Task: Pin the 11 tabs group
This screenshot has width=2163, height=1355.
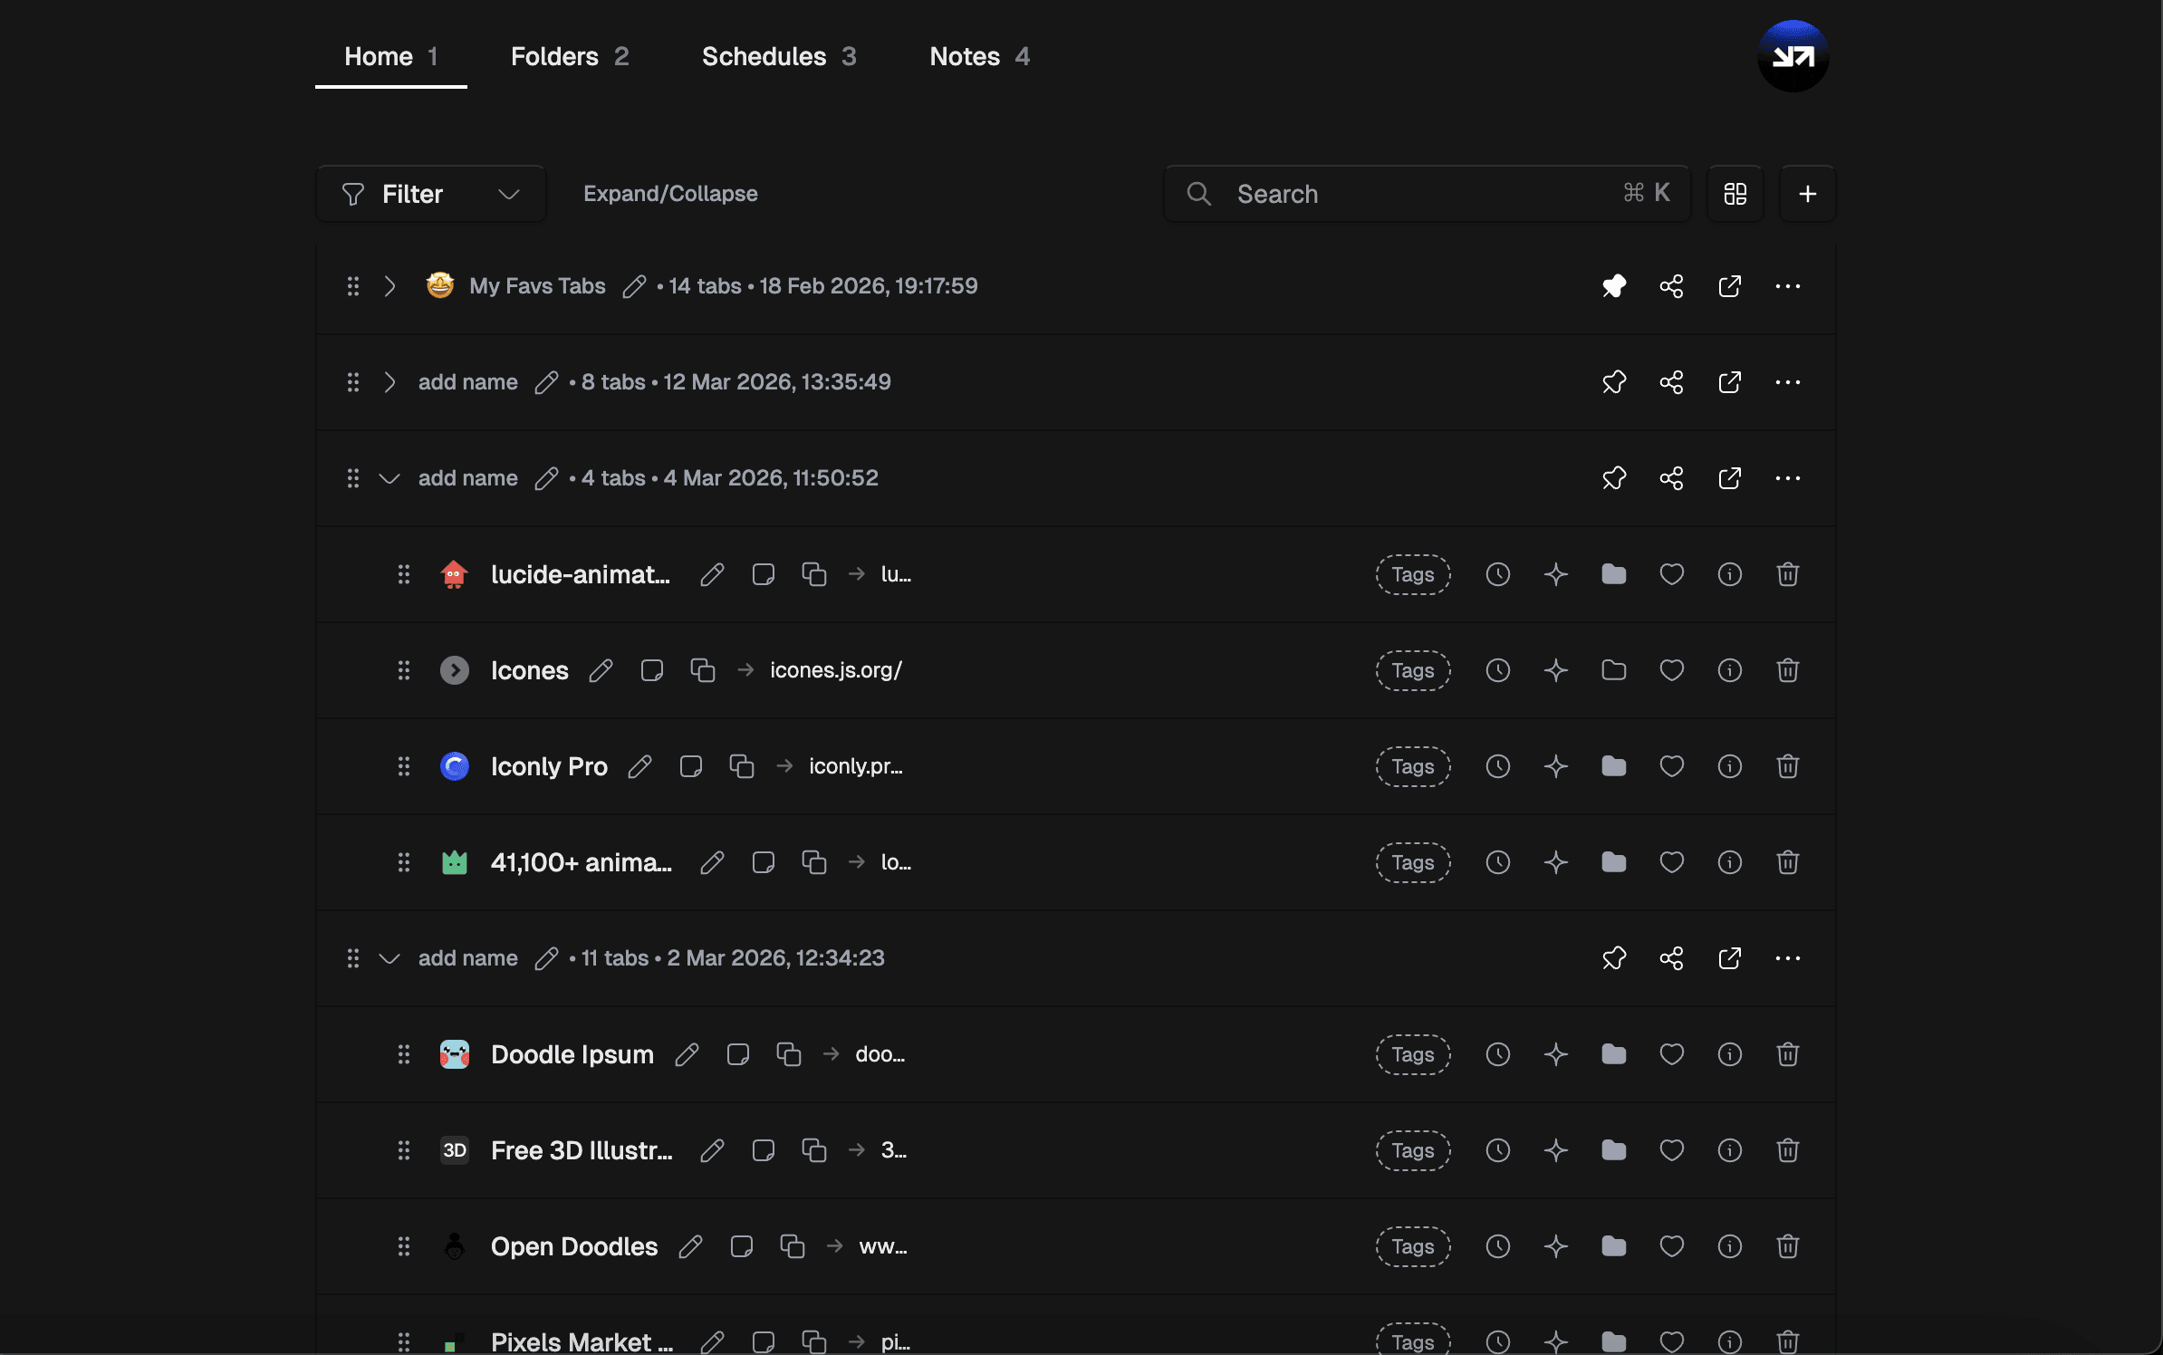Action: tap(1613, 958)
